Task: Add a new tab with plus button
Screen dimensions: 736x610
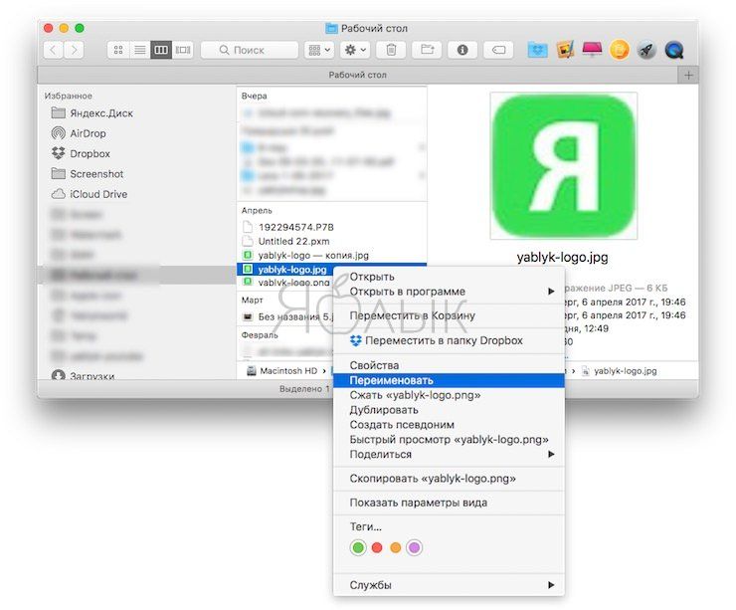Action: click(688, 76)
